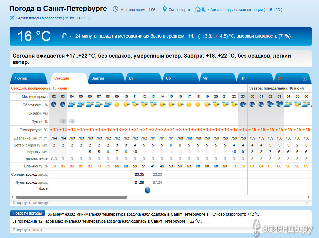The width and height of the screenshot is (319, 238).
Task: Click the Облачность, % row label
Action: coord(35,105)
